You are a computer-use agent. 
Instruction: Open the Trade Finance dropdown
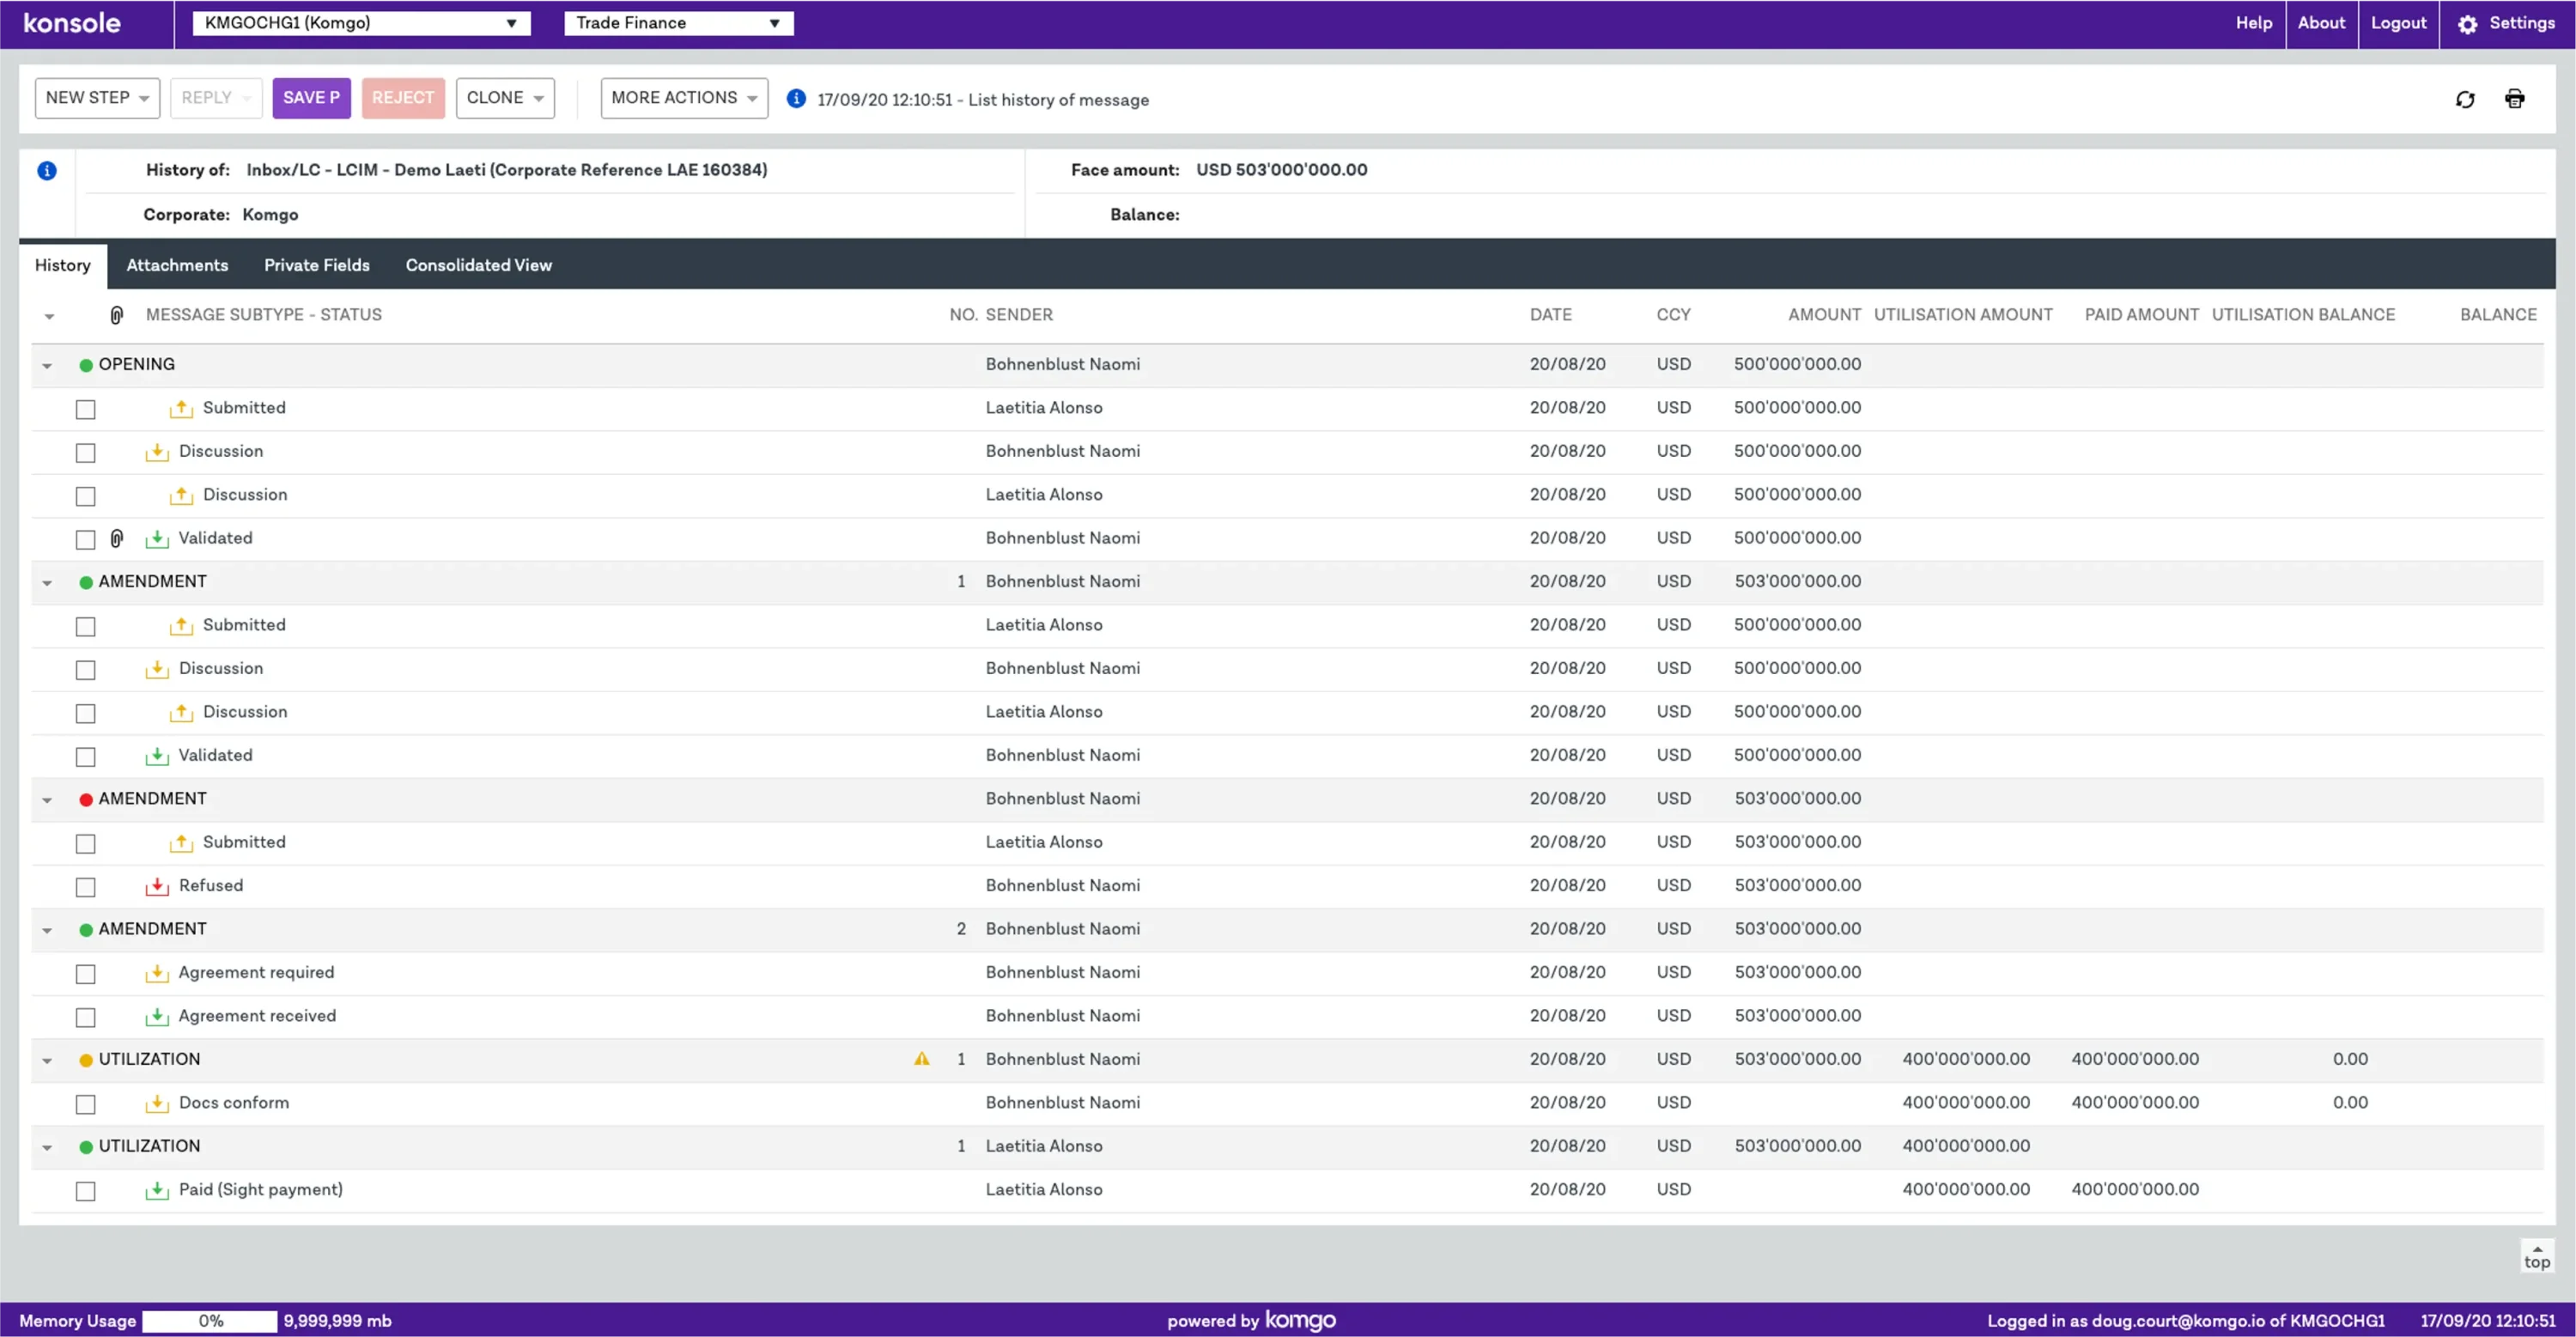(x=678, y=23)
